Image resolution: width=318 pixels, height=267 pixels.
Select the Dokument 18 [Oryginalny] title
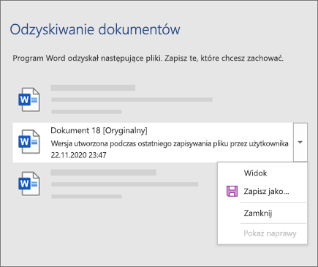[x=99, y=131]
